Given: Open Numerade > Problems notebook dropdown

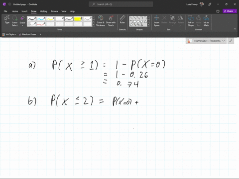Looking at the screenshot, I should coord(206,41).
